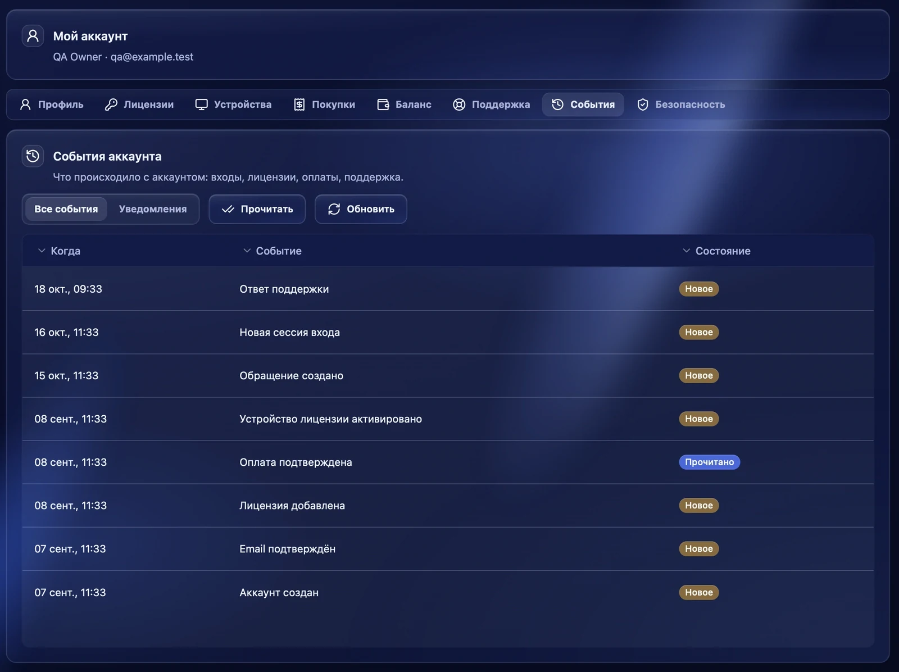Select the Лицензия добавлена event
Image resolution: width=899 pixels, height=672 pixels.
(292, 505)
